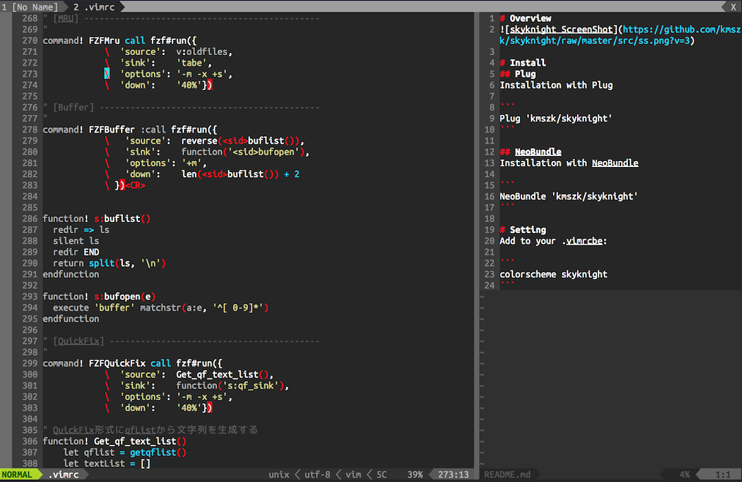This screenshot has height=482, width=742.
Task: Click the unix file format segment
Action: 279,474
